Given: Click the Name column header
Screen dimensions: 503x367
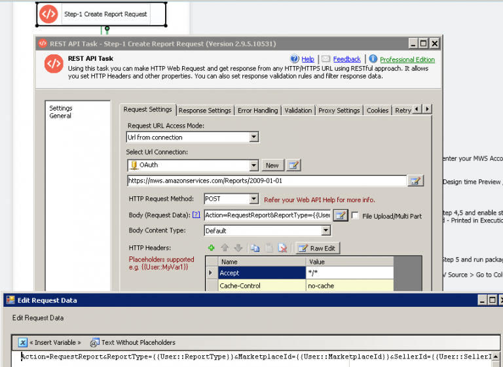Looking at the screenshot, I should [x=262, y=262].
